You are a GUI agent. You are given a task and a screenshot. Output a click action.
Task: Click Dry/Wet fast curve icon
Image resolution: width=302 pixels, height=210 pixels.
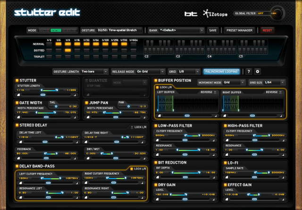pyautogui.click(x=144, y=159)
